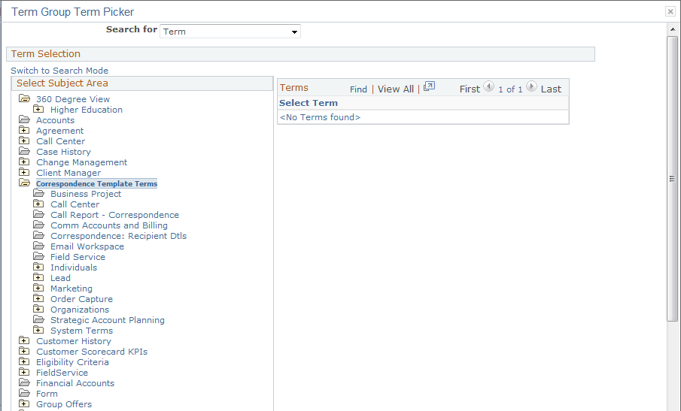Expand Eligibility Criteria folder icon
Viewport: 681px width, 411px height.
24,361
